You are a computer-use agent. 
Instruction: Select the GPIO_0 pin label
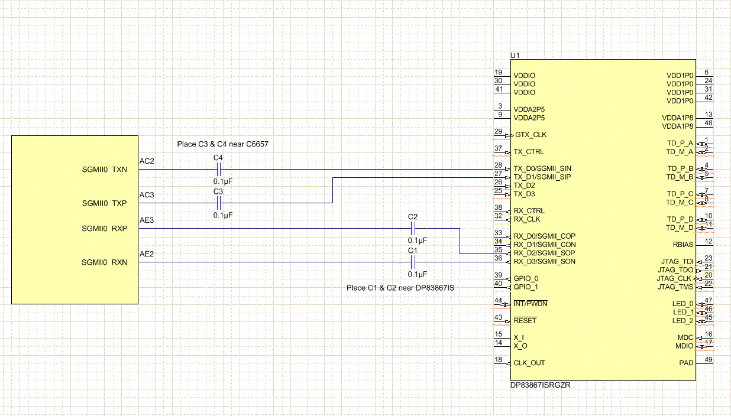[526, 278]
